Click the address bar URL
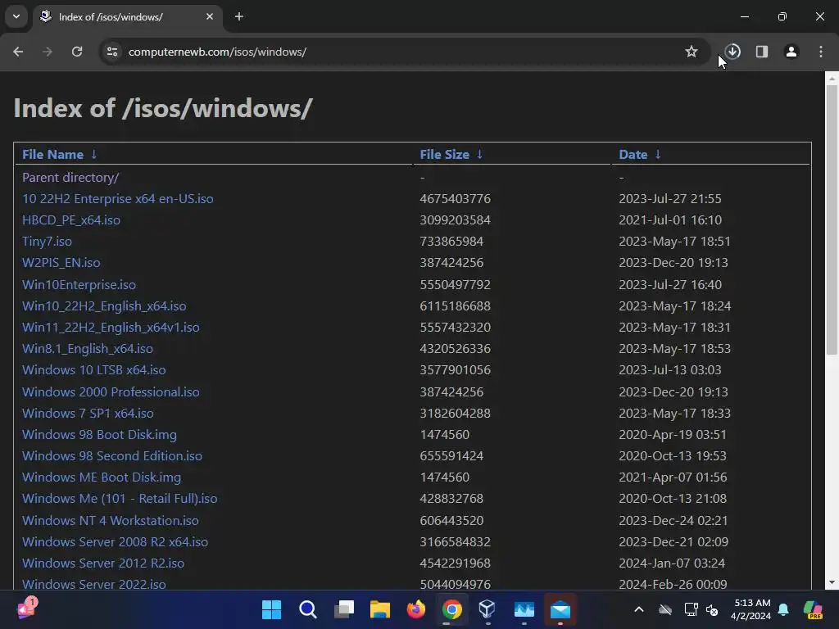Image resolution: width=839 pixels, height=629 pixels. click(217, 52)
